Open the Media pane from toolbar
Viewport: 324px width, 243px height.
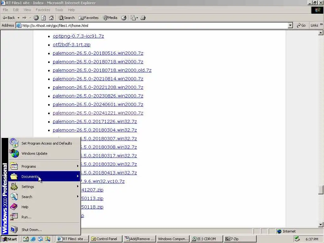(110, 18)
